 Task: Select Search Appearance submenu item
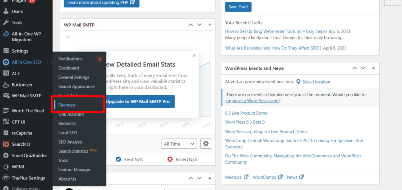point(77,86)
